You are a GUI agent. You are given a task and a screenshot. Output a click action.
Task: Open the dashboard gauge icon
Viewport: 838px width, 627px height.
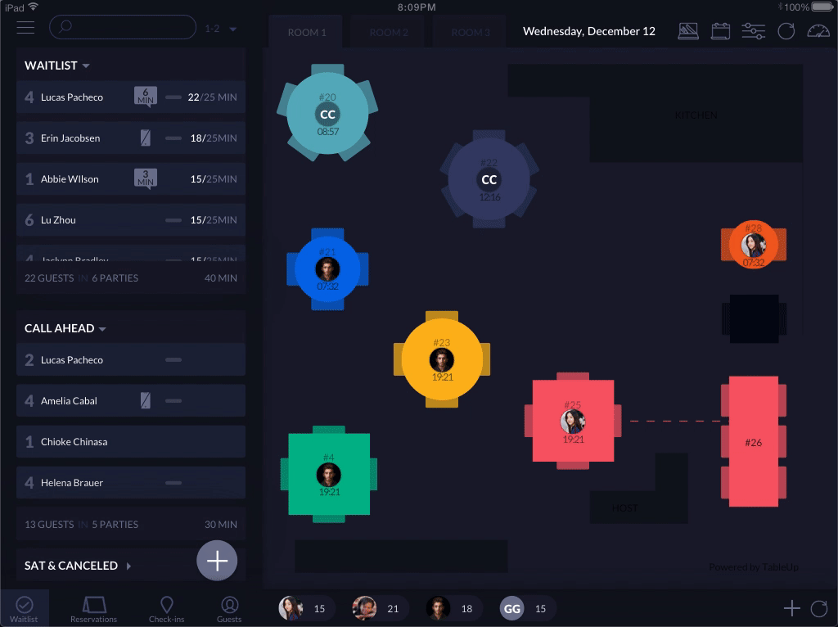pyautogui.click(x=818, y=31)
